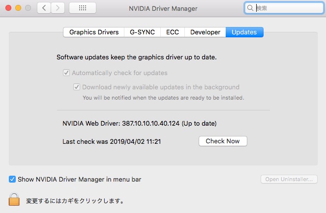Go to the Developer tab
The width and height of the screenshot is (326, 213).
(205, 32)
